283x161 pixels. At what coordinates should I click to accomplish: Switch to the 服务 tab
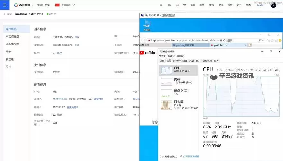(216, 61)
